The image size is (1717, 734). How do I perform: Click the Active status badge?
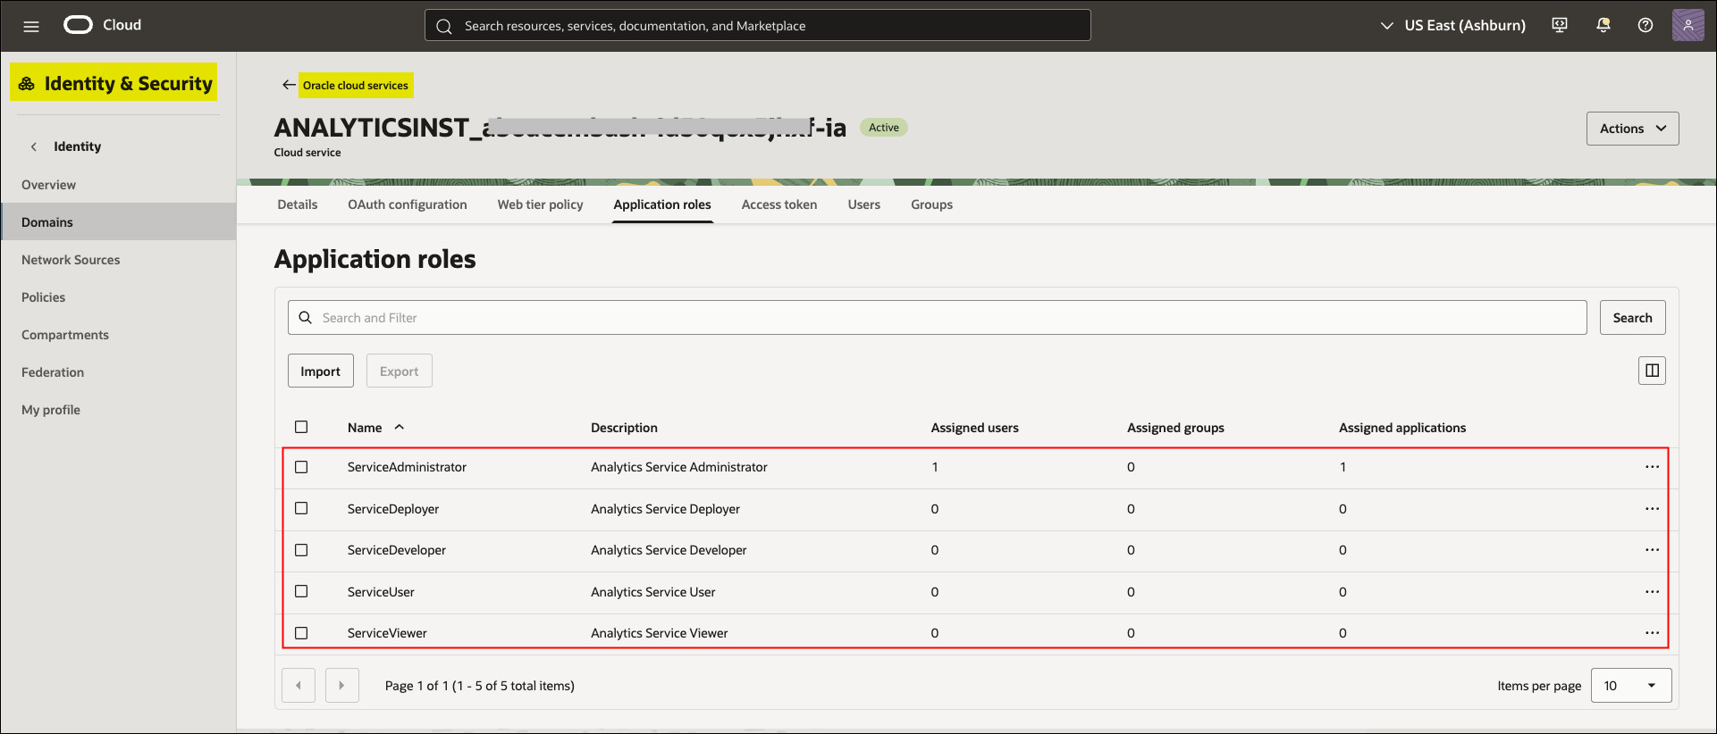884,128
